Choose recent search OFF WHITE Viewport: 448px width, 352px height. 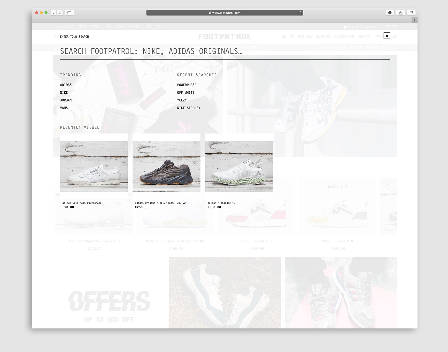[186, 93]
